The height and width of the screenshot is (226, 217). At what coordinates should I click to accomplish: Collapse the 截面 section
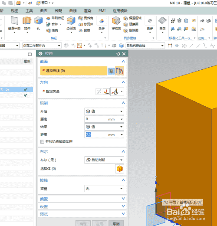pos(123,62)
